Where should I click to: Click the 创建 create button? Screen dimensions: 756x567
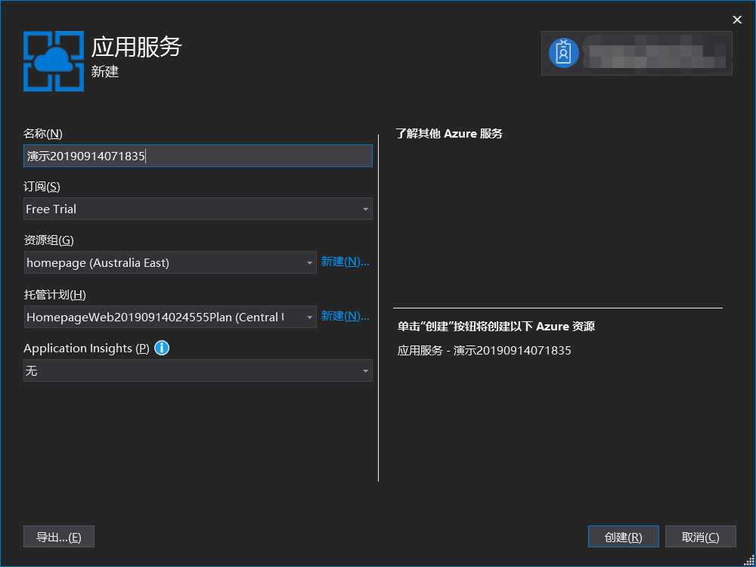click(x=624, y=537)
